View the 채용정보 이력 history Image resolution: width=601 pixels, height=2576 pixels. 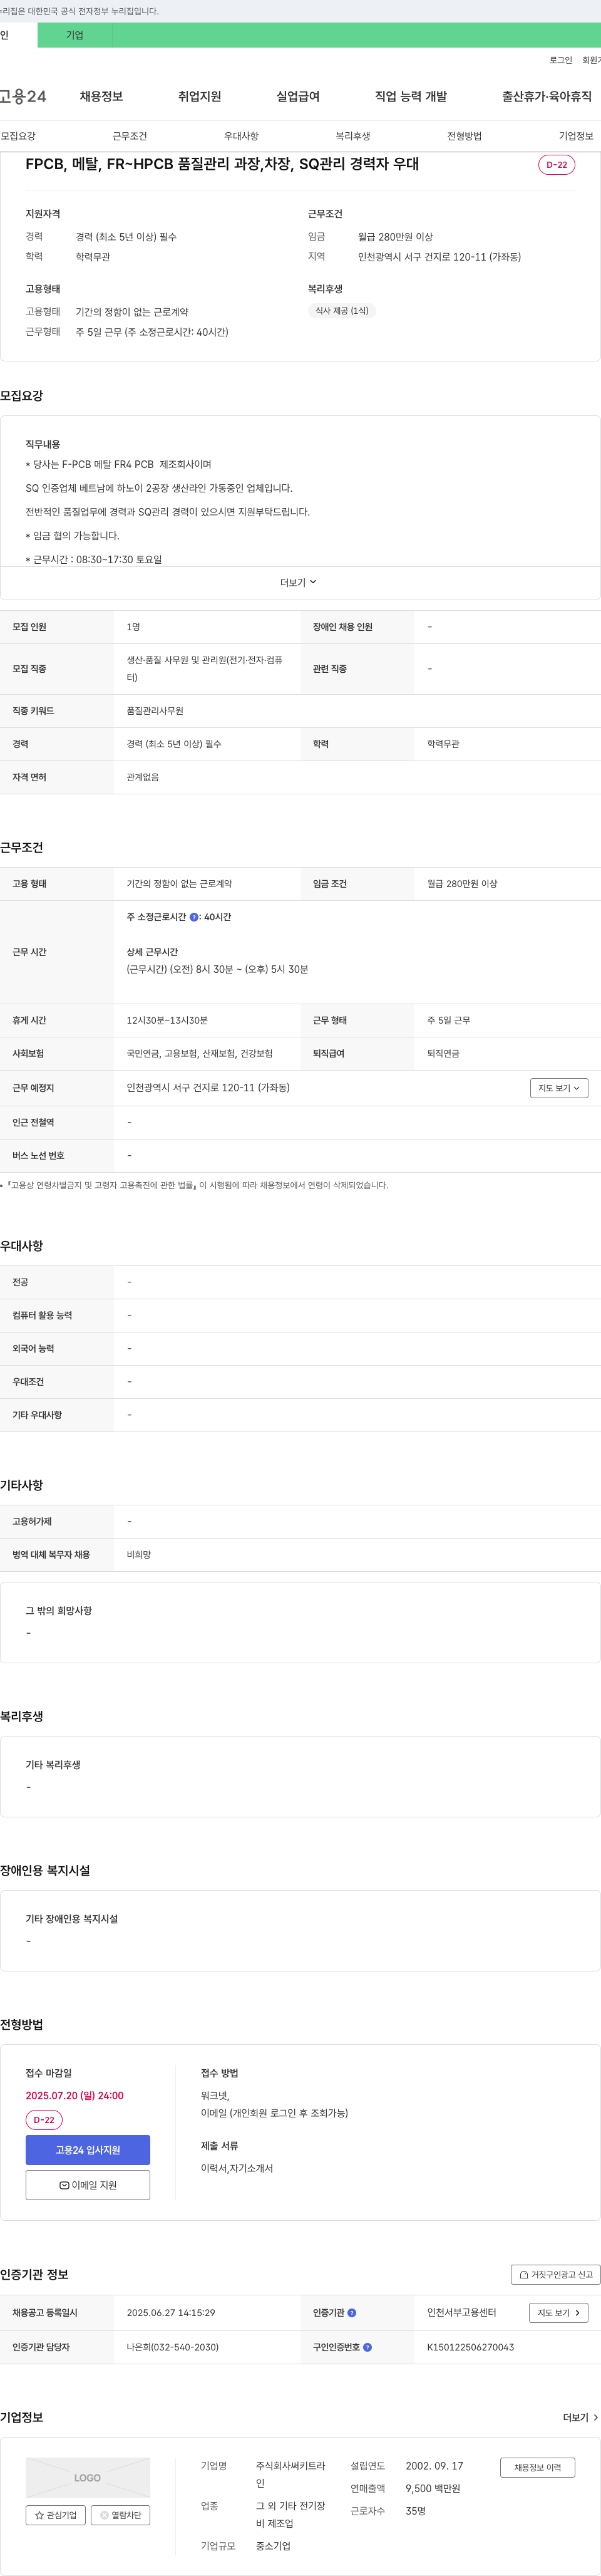coord(538,2468)
